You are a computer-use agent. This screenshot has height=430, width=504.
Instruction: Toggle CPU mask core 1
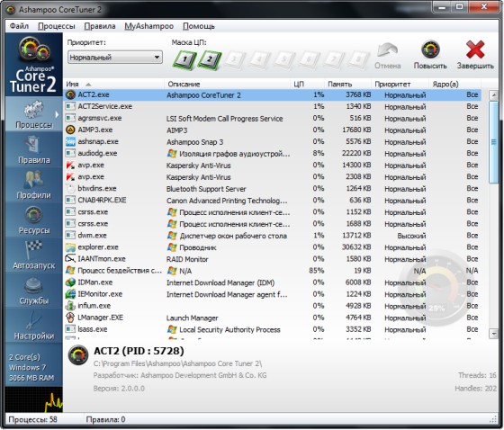(x=184, y=59)
